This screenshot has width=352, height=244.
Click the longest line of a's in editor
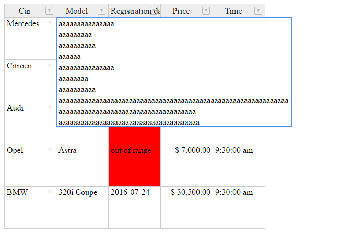173,101
